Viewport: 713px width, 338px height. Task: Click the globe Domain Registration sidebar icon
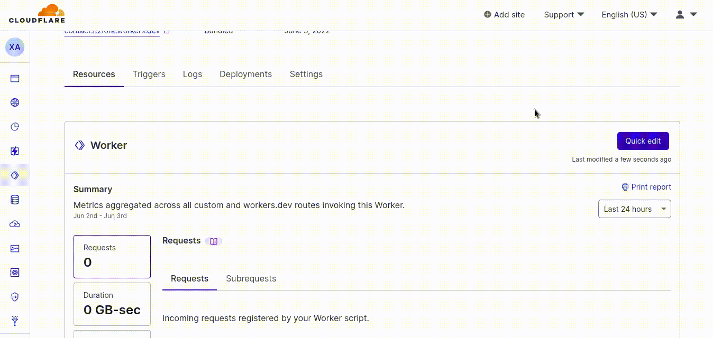15,102
